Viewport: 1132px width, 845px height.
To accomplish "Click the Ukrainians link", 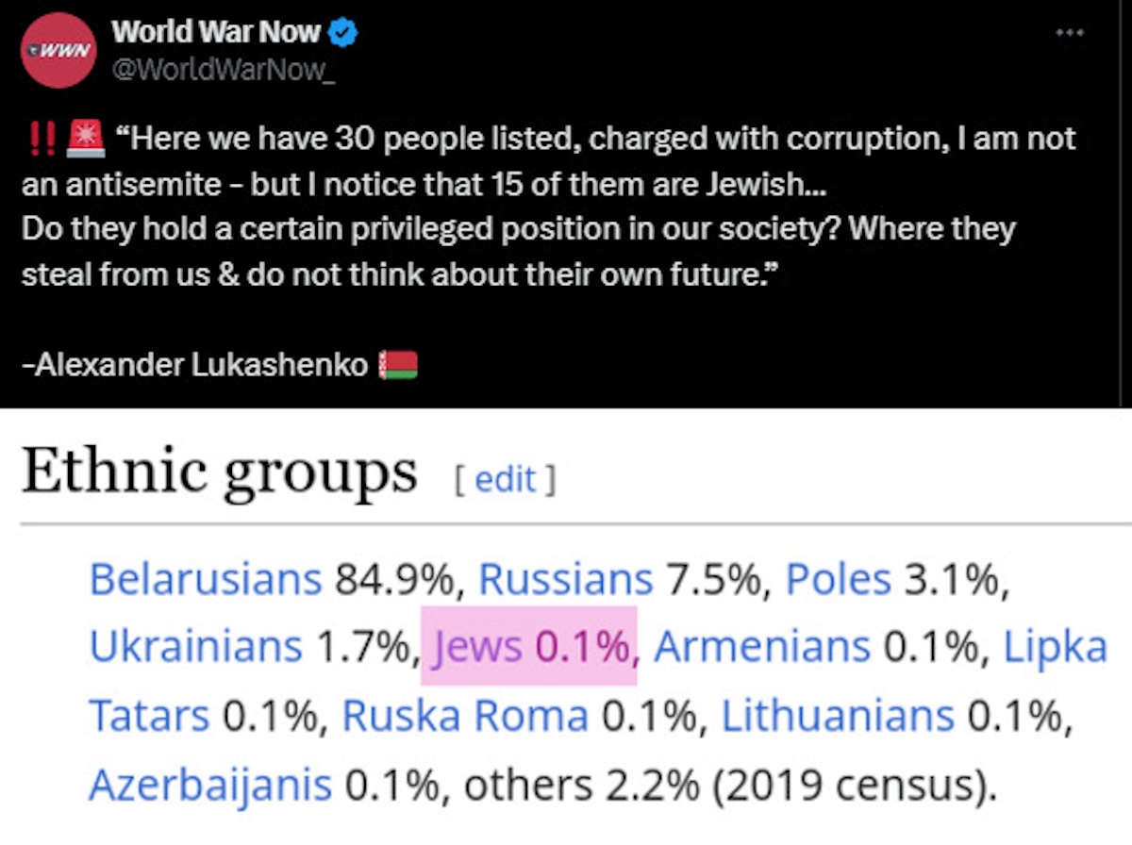I will tap(195, 647).
